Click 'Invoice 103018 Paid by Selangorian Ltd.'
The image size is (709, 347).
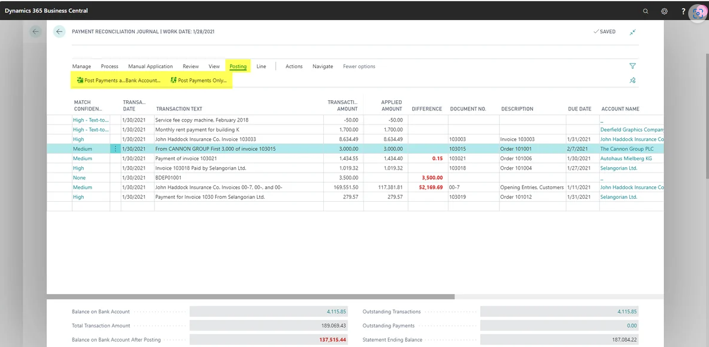(200, 168)
